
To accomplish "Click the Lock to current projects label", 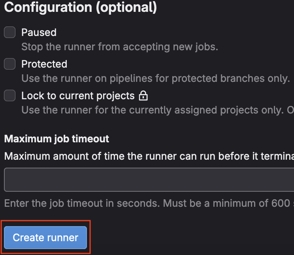I will [x=78, y=96].
